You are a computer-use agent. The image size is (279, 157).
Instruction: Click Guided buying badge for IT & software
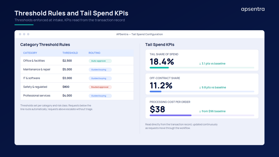coord(100,78)
